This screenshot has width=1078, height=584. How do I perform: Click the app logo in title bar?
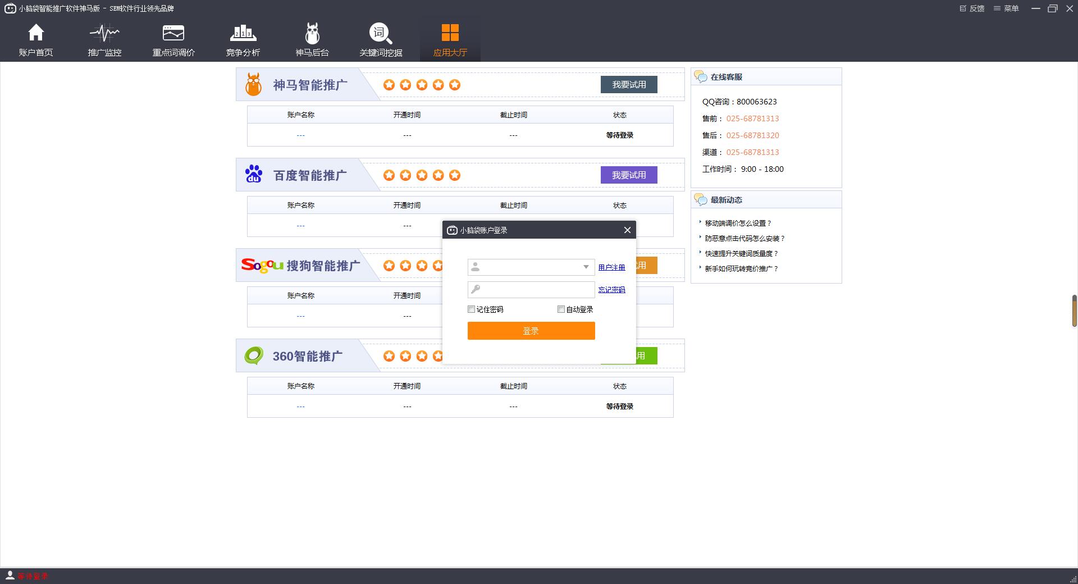10,8
